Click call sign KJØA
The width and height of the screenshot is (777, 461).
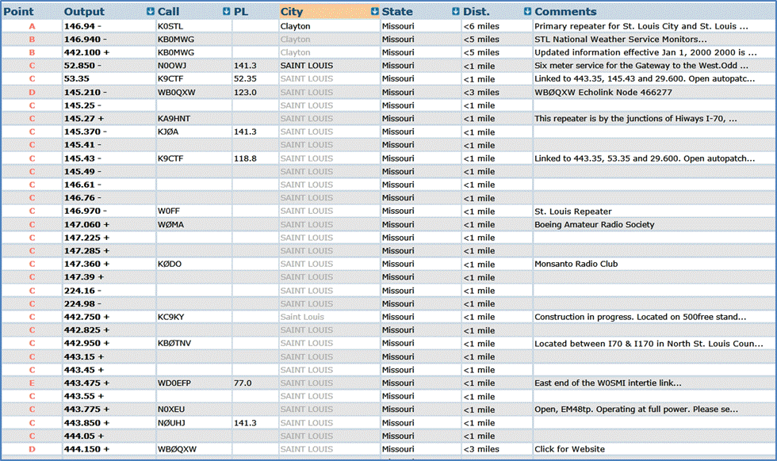(x=168, y=131)
